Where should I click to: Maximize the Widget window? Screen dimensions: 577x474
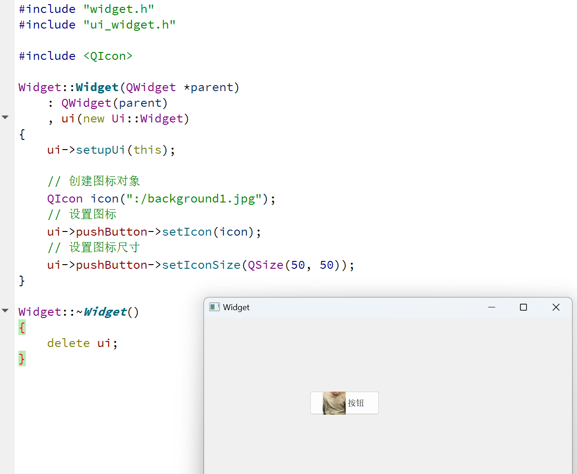tap(523, 307)
